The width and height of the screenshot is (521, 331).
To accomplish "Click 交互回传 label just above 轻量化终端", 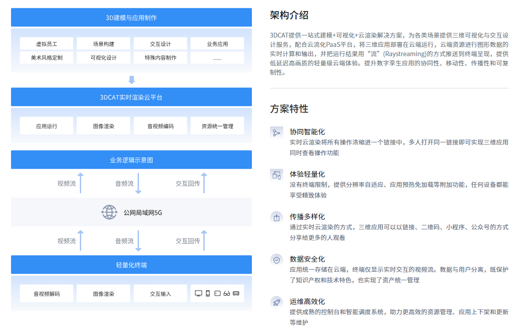I will pyautogui.click(x=188, y=241).
